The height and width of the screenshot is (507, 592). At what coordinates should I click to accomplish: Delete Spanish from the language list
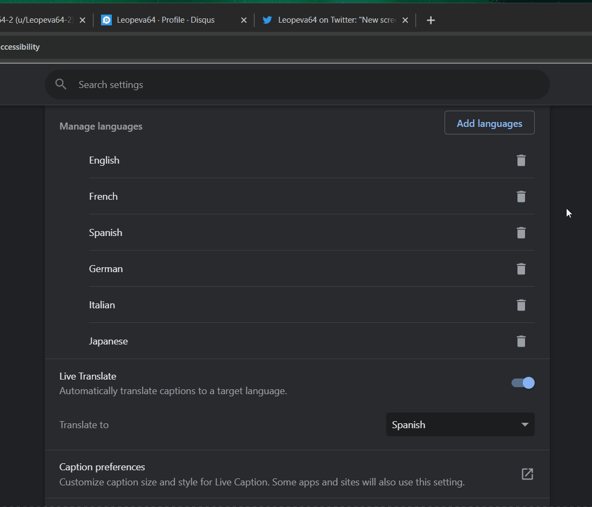(521, 233)
